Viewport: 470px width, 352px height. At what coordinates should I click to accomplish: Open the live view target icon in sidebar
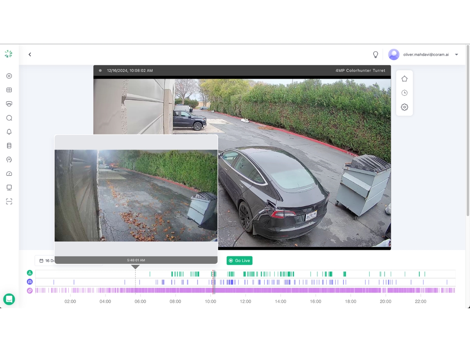(x=9, y=76)
